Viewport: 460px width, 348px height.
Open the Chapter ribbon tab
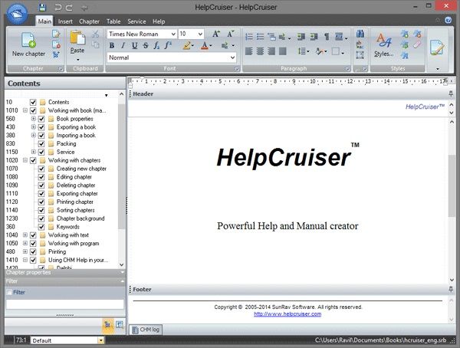tap(89, 21)
